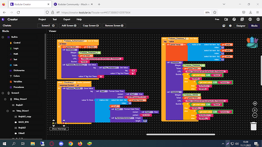Select BACK_BTN in component tree
This screenshot has width=262, height=147.
pos(24,122)
